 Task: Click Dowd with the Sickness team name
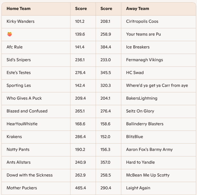pos(30,175)
